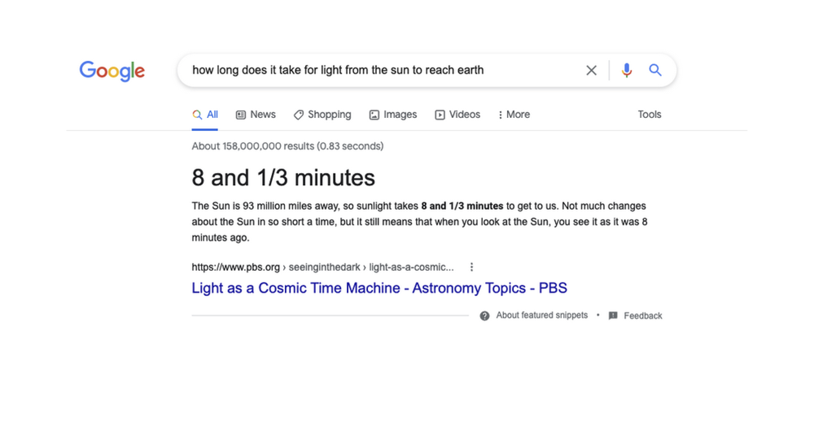This screenshot has width=814, height=421.
Task: Click inside the search query field
Action: point(366,70)
